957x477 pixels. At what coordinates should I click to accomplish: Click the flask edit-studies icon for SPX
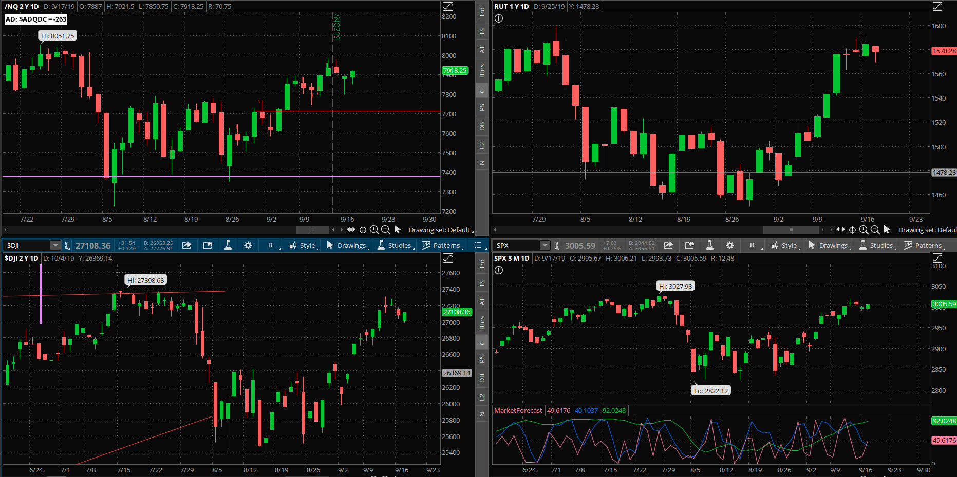(710, 245)
